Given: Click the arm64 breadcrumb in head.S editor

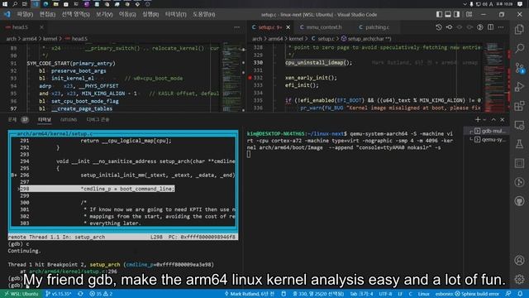Looking at the screenshot, I should 30,39.
